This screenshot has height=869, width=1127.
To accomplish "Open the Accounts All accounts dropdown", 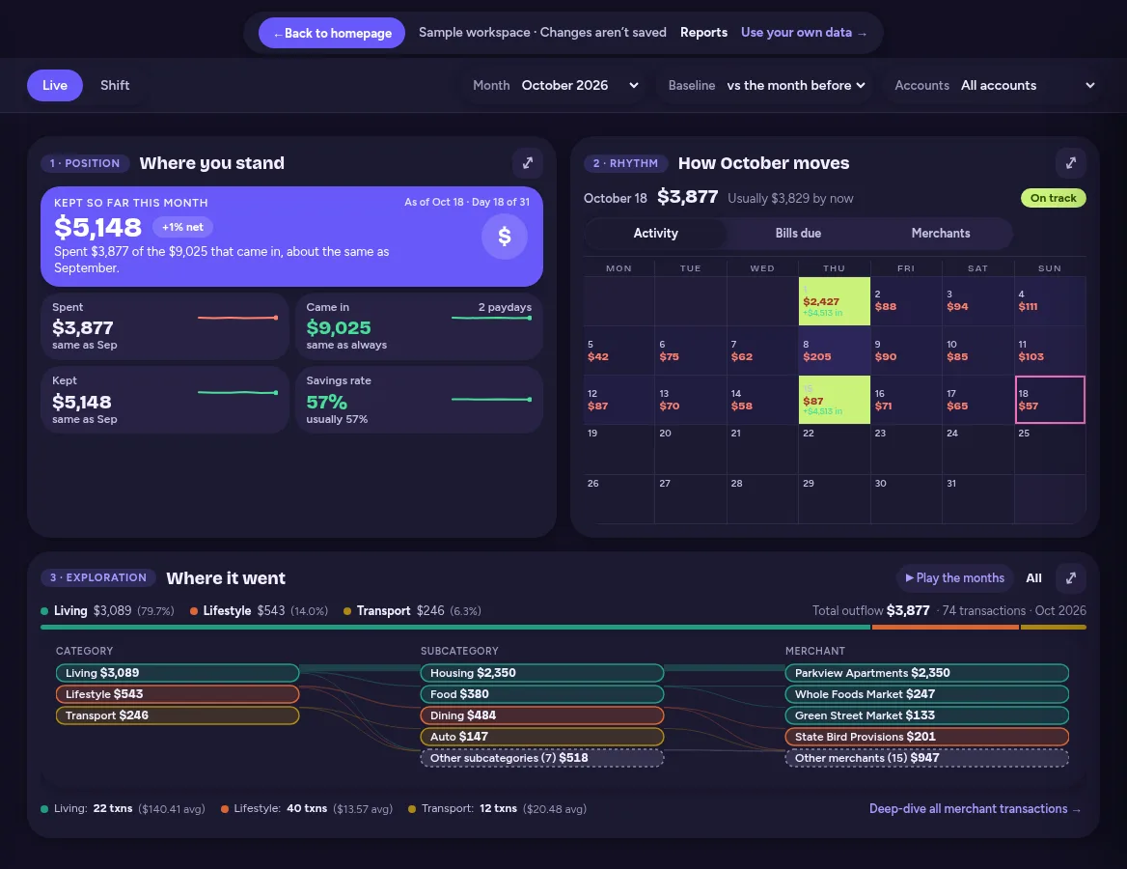I will (x=995, y=85).
